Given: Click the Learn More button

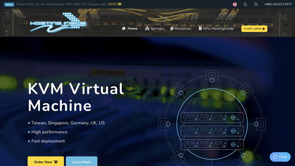Looking at the screenshot, I should pos(82,161).
